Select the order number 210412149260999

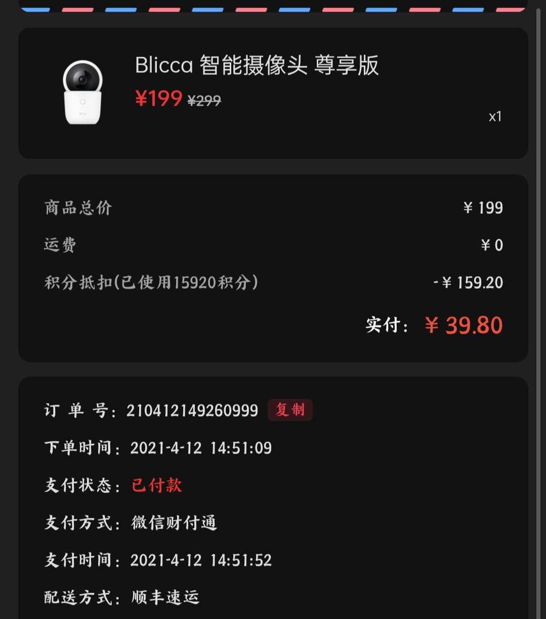click(x=192, y=410)
